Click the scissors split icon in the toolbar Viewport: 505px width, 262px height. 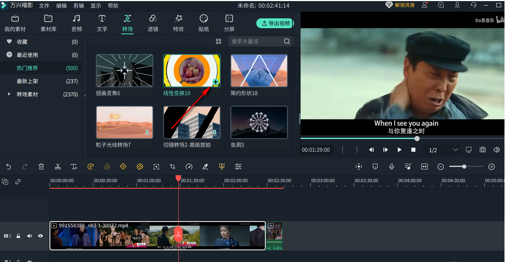57,167
